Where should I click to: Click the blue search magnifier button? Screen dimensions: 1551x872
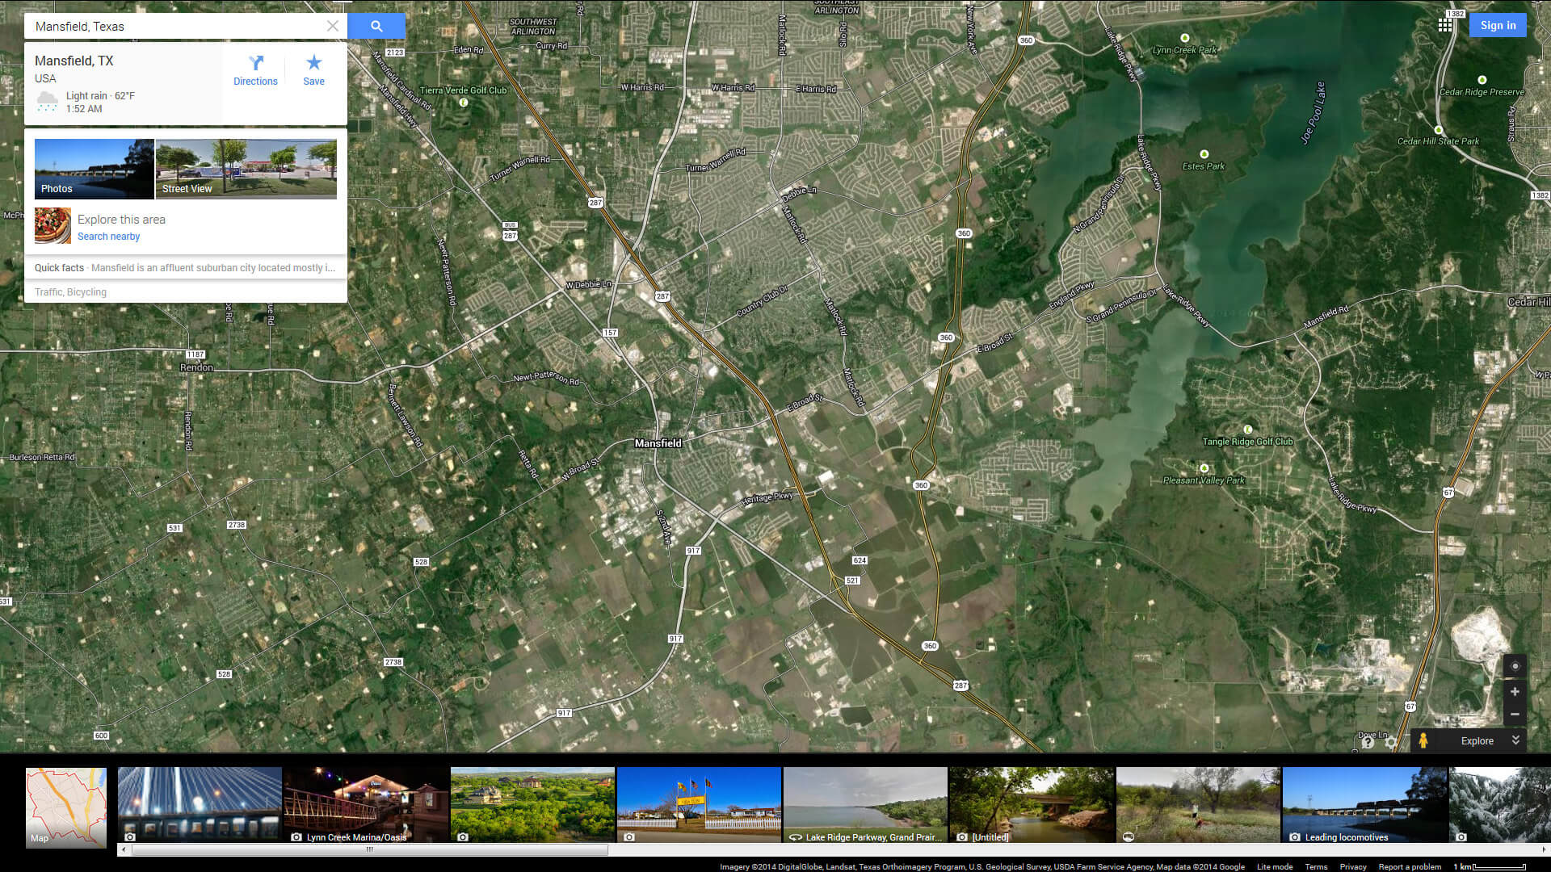376,26
